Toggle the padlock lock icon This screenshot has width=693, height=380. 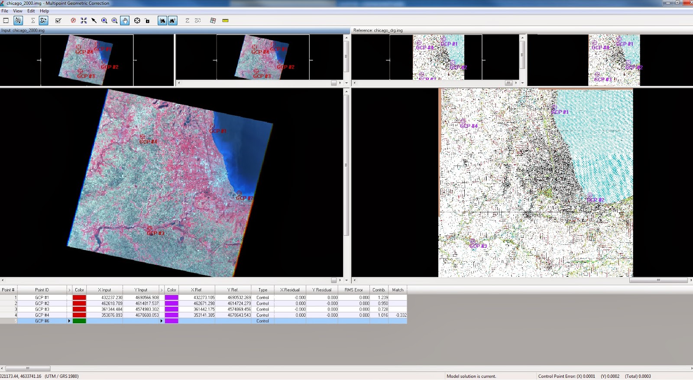click(147, 20)
